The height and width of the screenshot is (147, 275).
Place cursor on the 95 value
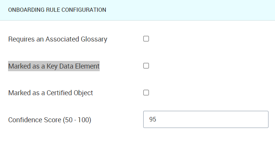click(x=152, y=119)
